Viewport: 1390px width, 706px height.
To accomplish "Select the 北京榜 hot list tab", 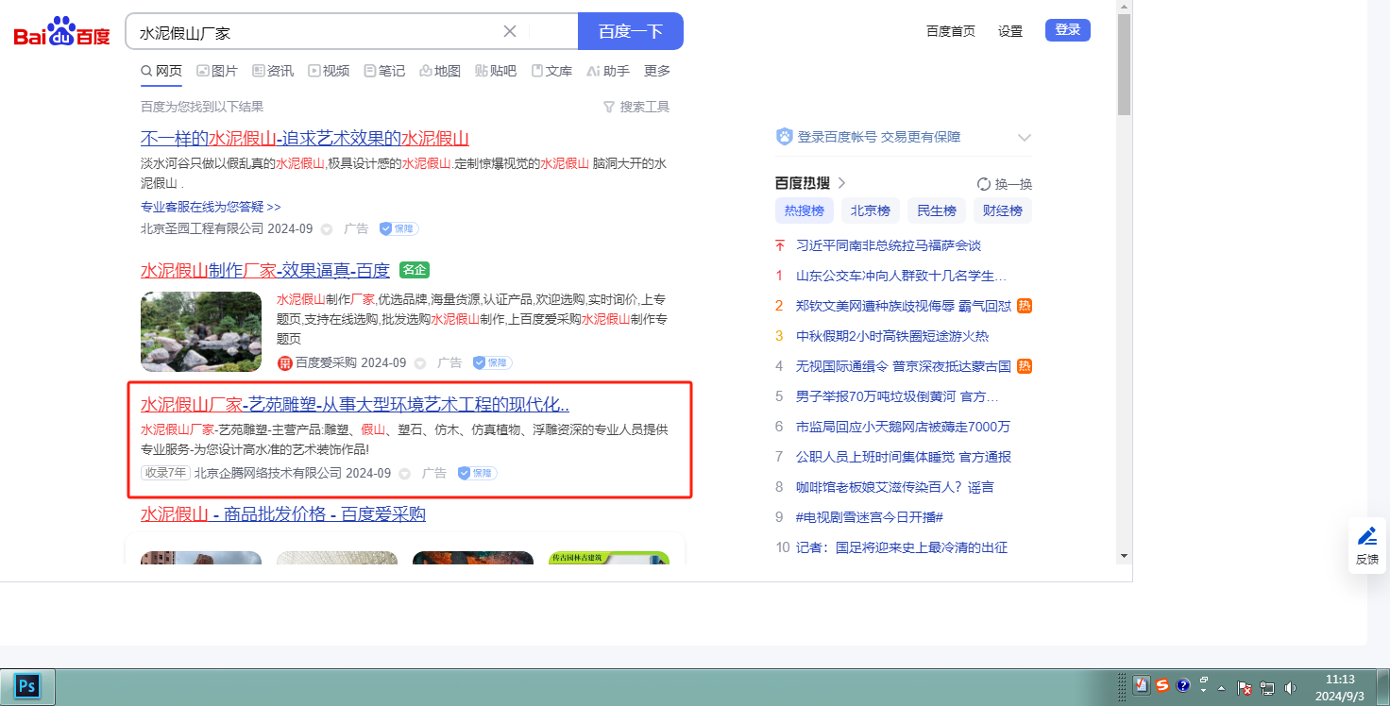I will tap(870, 210).
